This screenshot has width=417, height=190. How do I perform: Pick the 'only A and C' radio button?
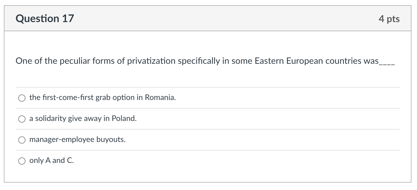pyautogui.click(x=22, y=161)
